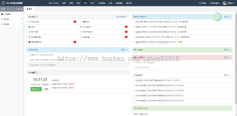Open the 客户 top menu
Screen dimensions: 237x116
point(92,3)
